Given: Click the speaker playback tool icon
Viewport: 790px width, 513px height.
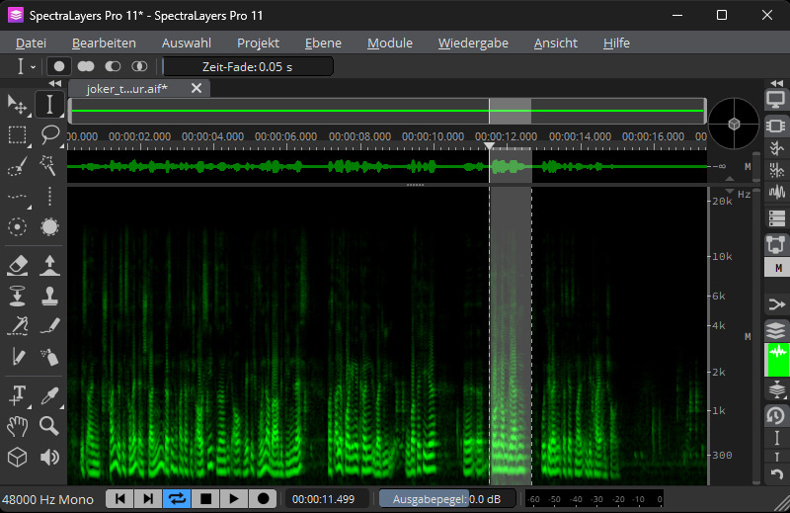Looking at the screenshot, I should tap(49, 457).
